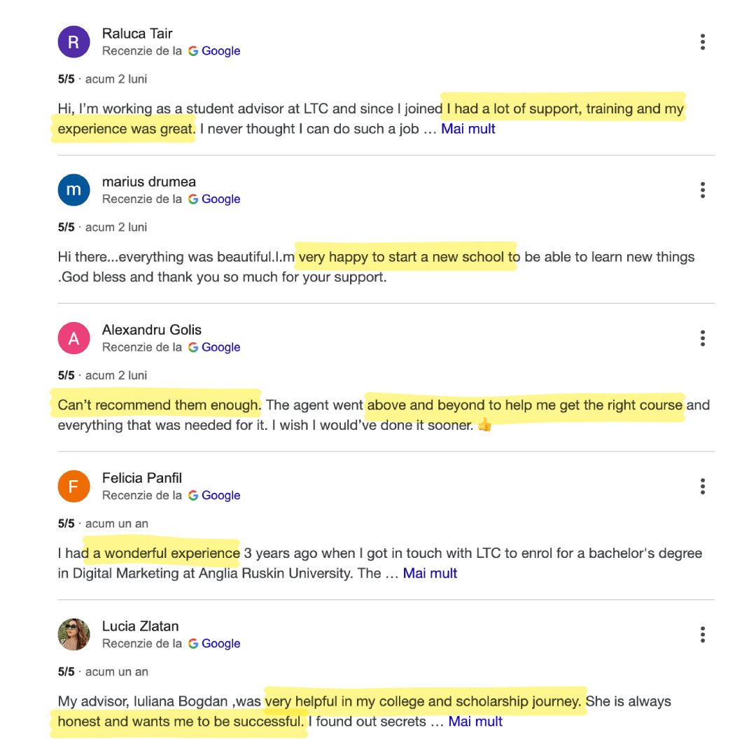The width and height of the screenshot is (756, 756).
Task: Expand Raluca Tair's review with Mai mult
Action: (x=468, y=129)
